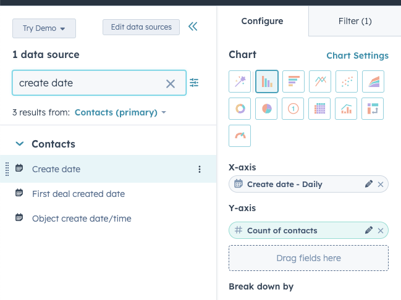Select the combination bar-line chart type

coord(346,109)
